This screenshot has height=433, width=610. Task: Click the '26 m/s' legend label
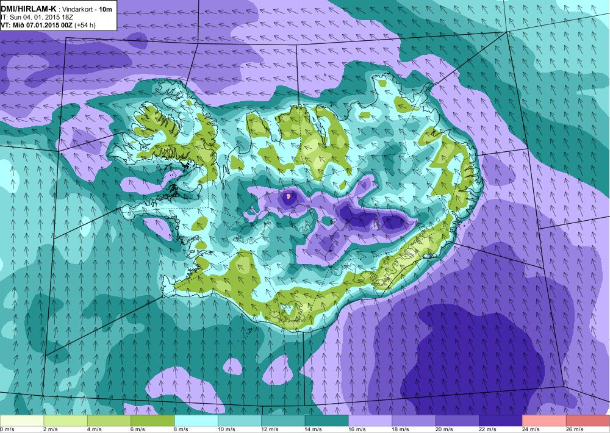575,429
